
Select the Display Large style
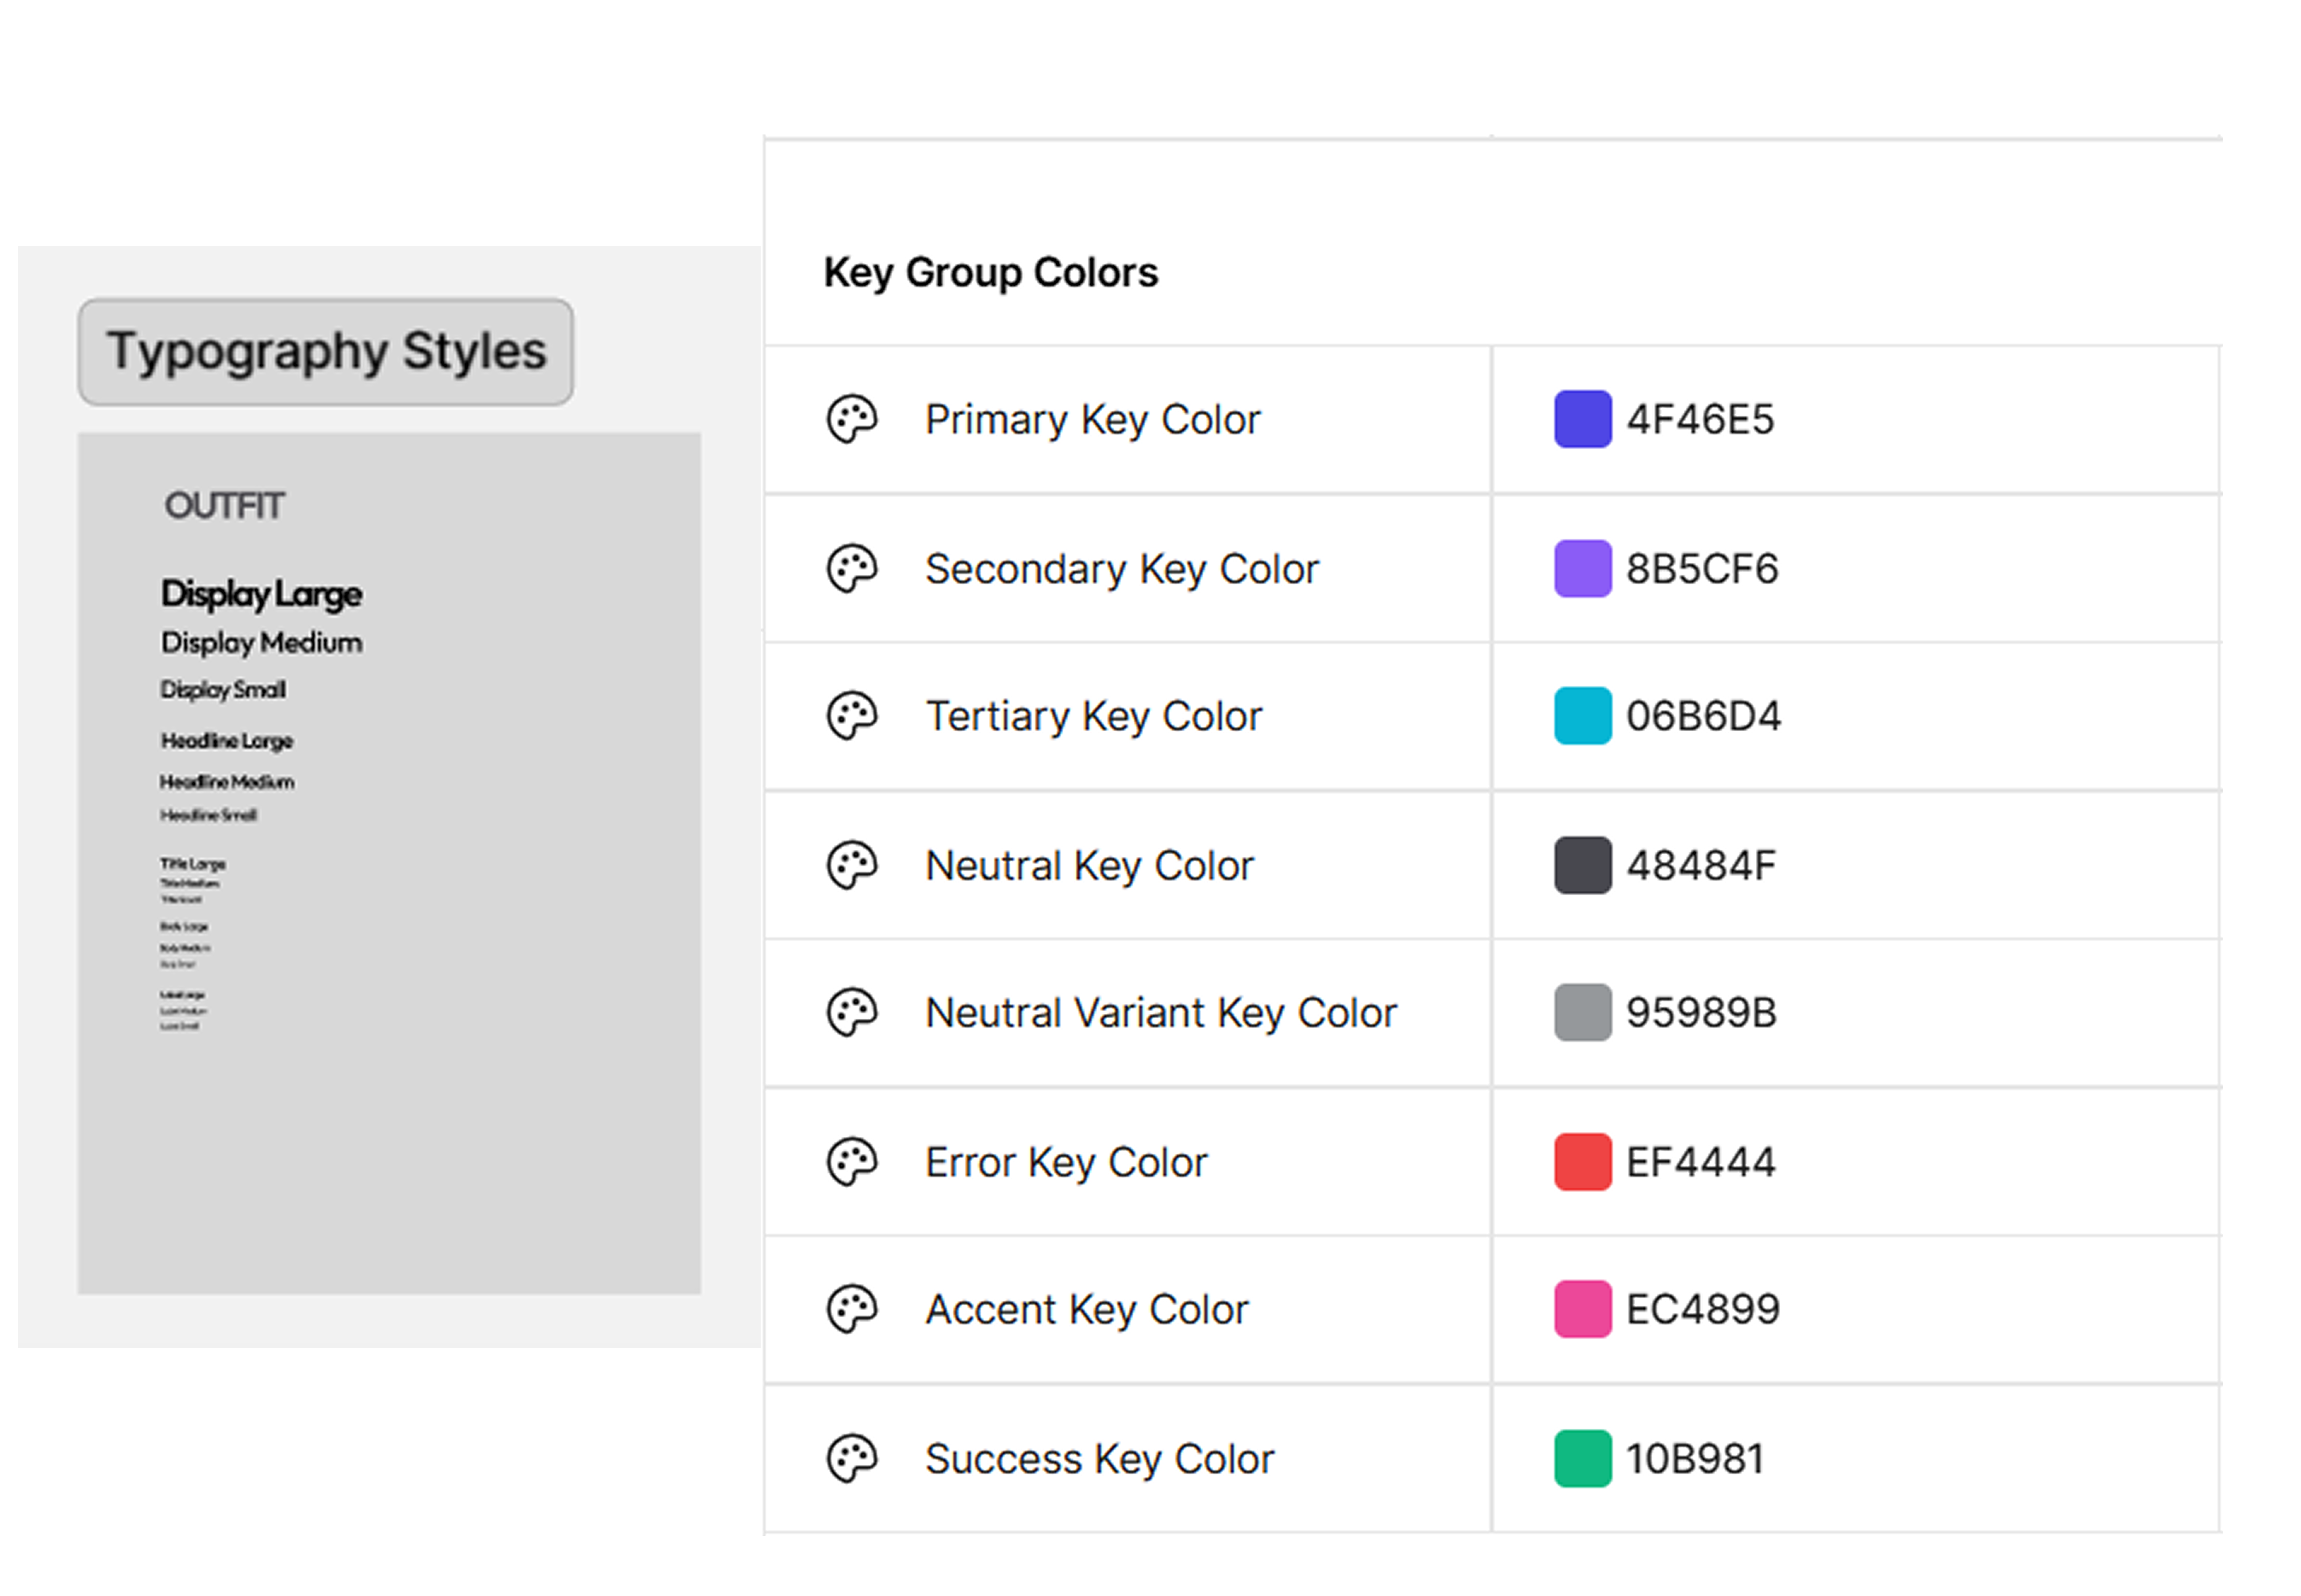click(261, 594)
